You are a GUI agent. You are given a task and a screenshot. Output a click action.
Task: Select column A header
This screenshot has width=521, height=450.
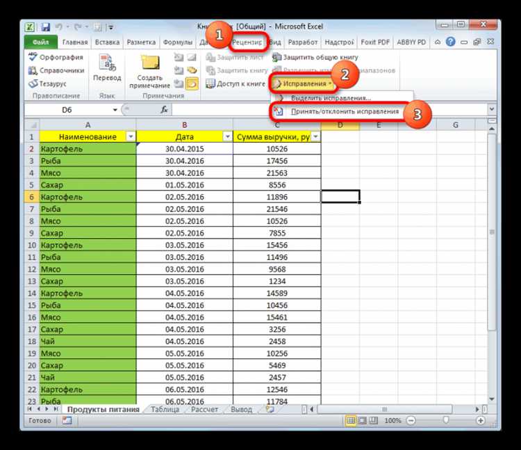coord(88,125)
